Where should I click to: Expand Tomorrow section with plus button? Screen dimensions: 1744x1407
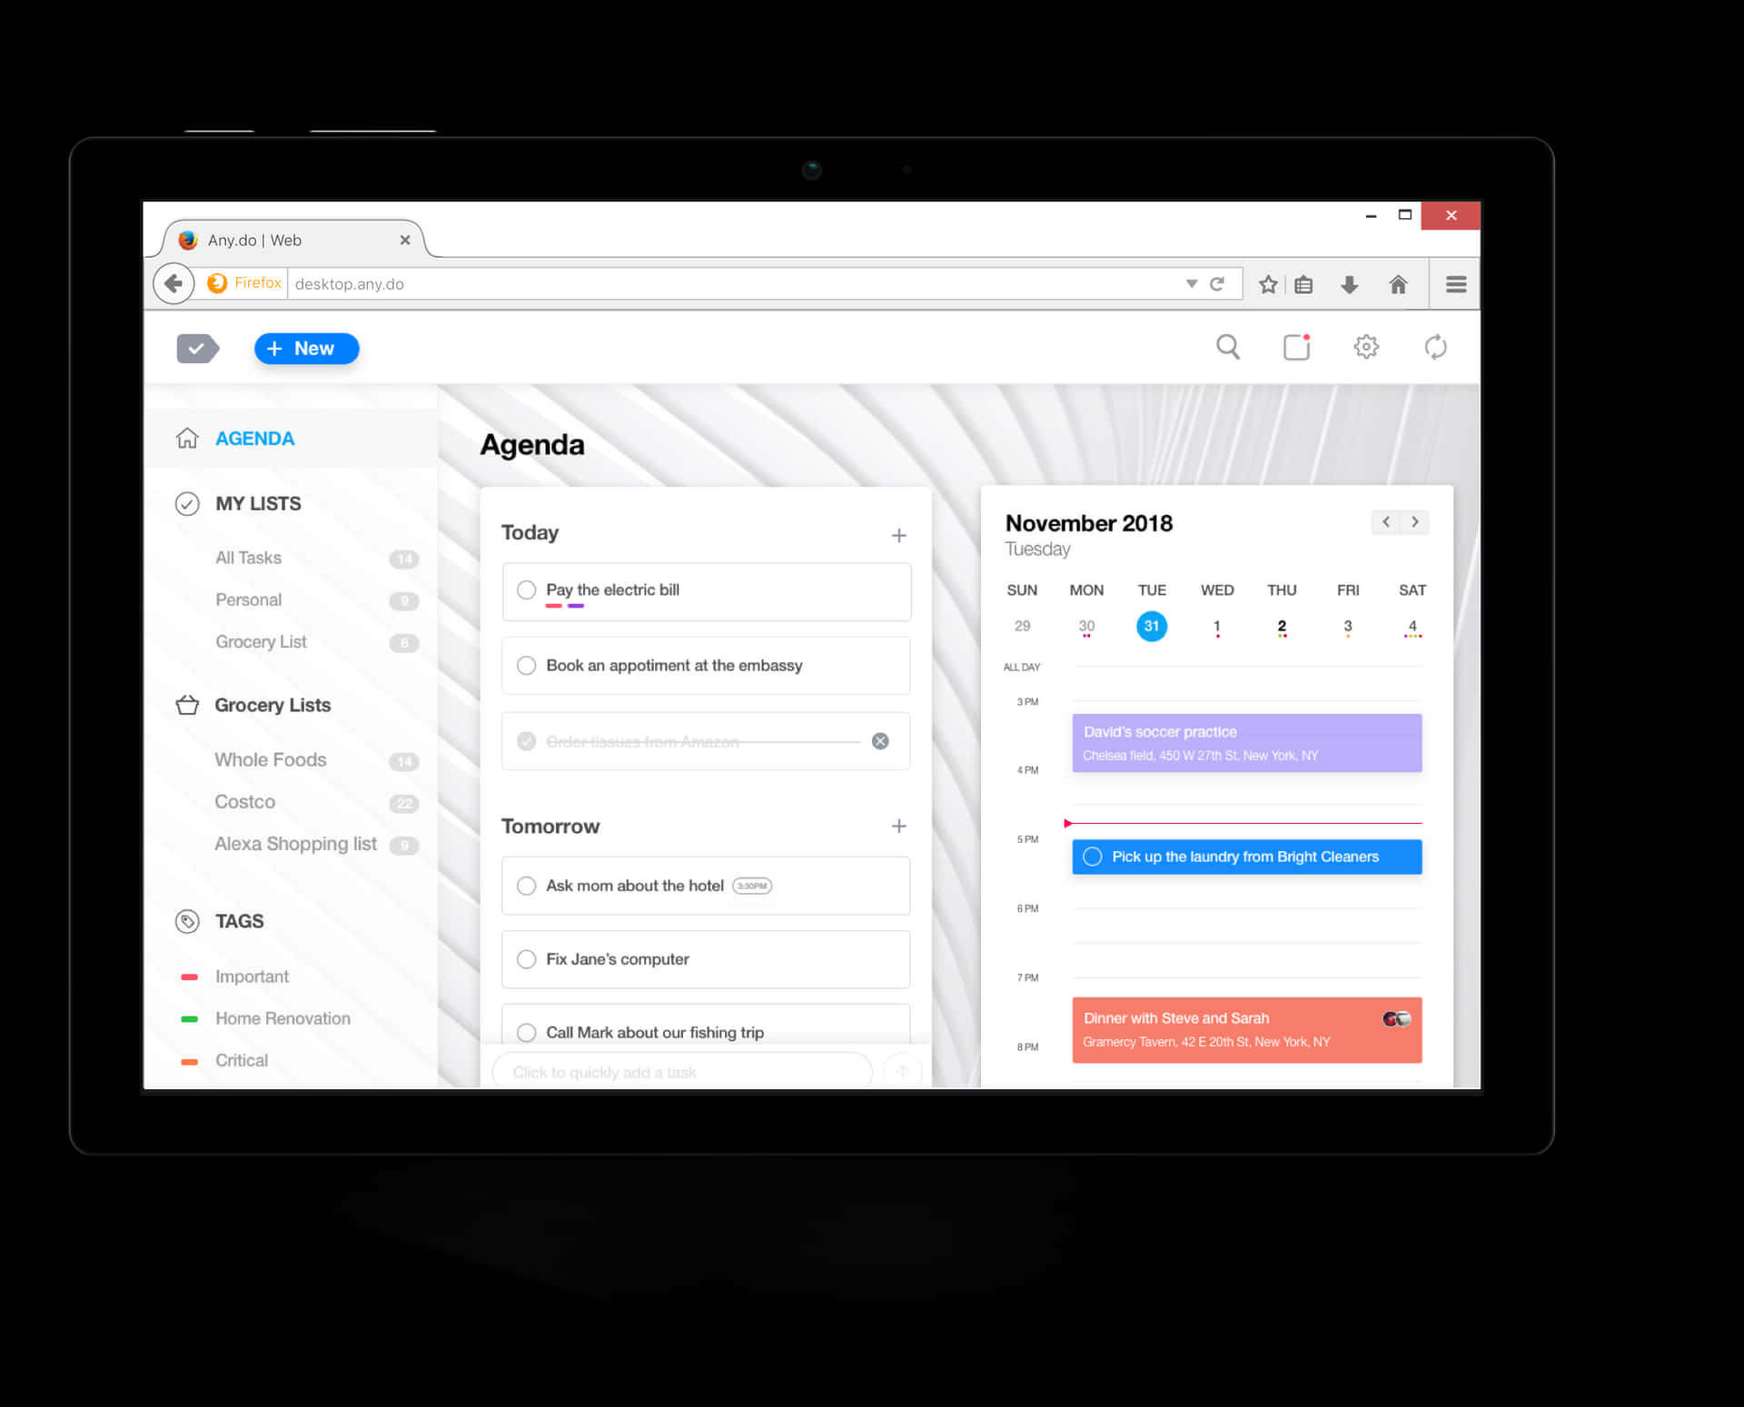point(900,824)
